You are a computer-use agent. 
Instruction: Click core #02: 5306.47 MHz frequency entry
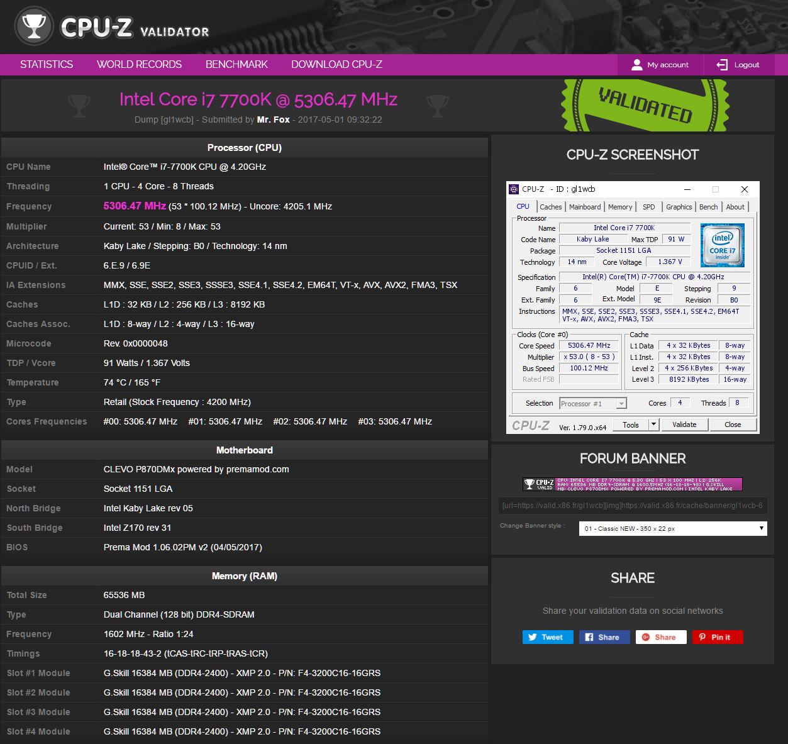click(x=310, y=421)
